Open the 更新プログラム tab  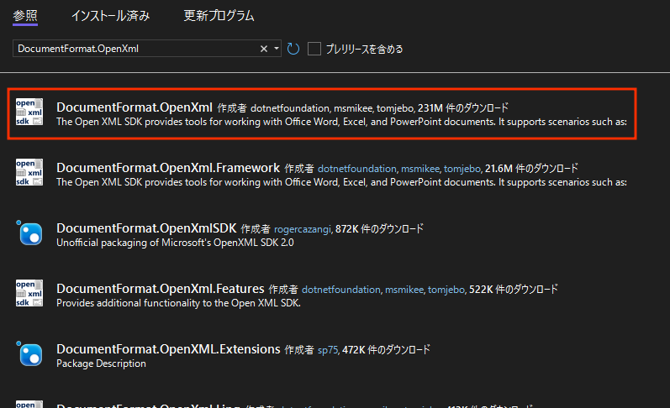(219, 16)
